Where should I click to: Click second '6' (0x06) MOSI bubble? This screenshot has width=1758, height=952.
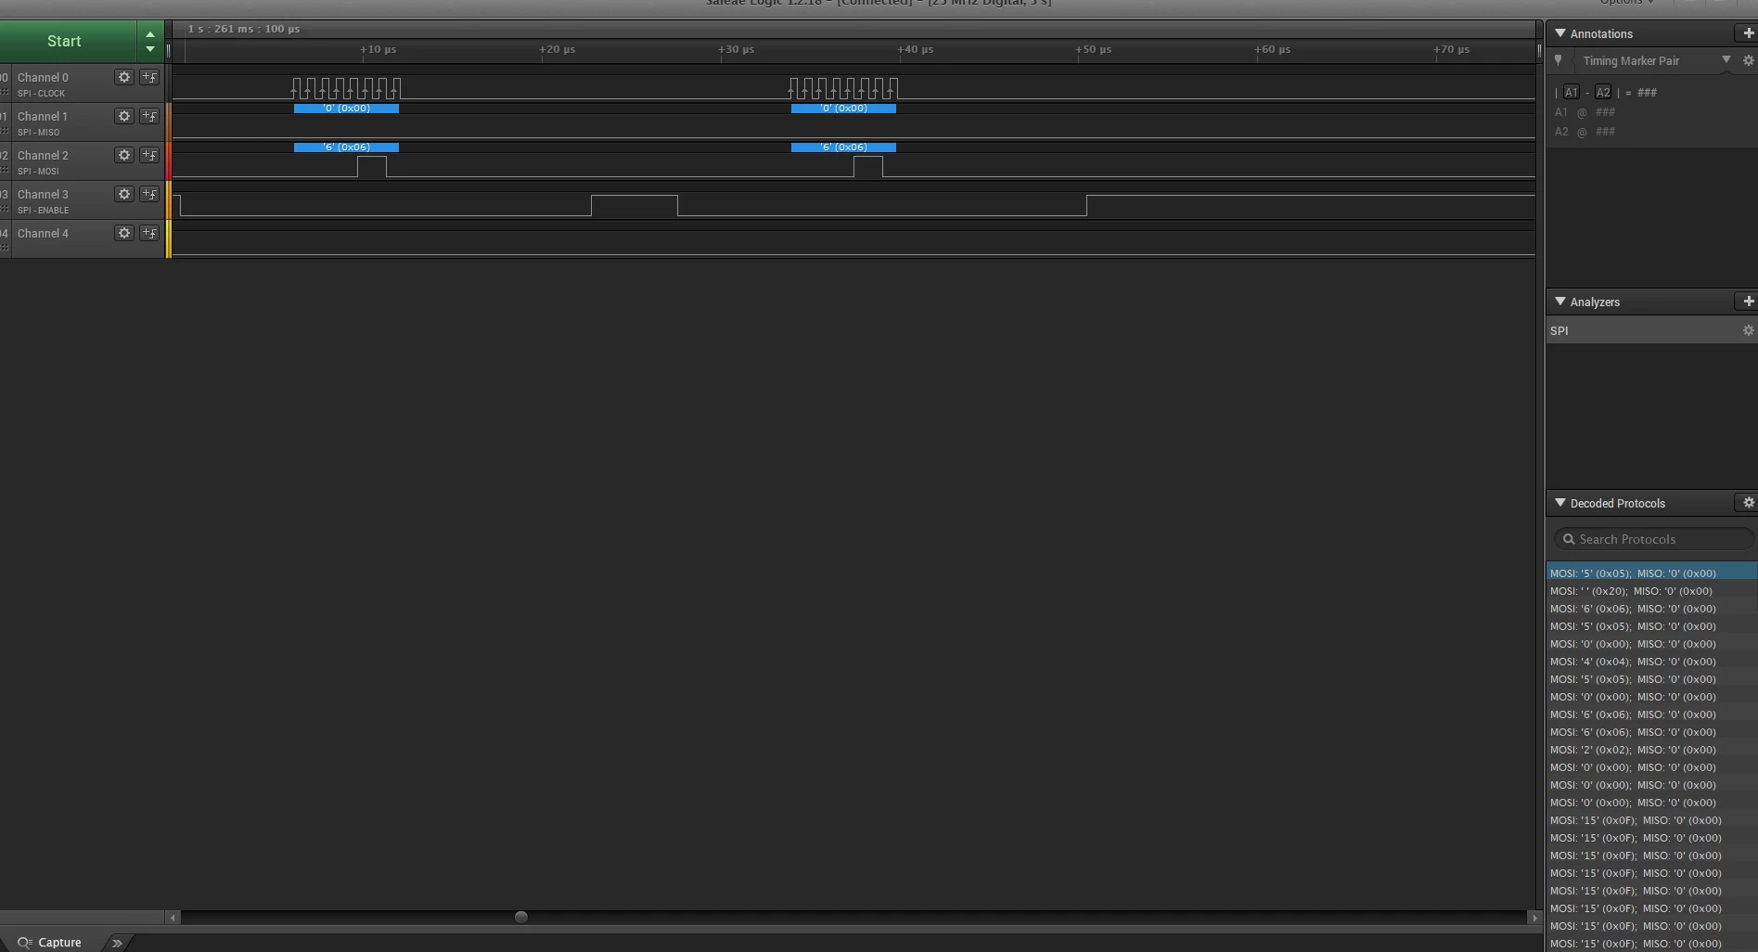click(843, 147)
